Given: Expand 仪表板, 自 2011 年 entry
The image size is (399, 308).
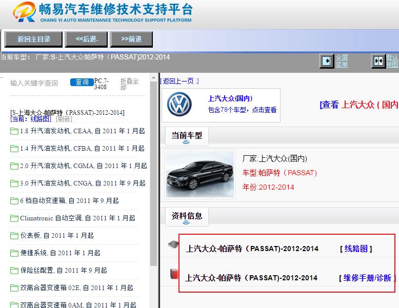Looking at the screenshot, I should 57,236.
